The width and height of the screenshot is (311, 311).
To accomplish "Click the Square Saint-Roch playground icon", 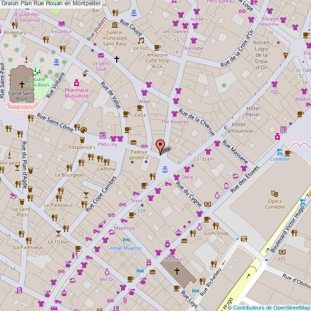I will 37,71.
